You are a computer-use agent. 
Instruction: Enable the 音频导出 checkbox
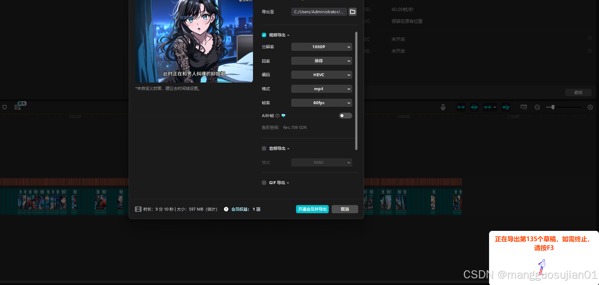[x=264, y=148]
